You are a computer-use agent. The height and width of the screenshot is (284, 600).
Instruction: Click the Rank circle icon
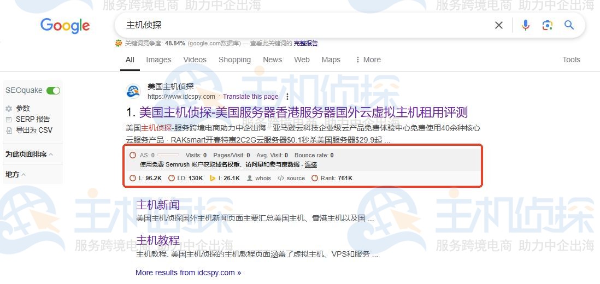coord(315,178)
